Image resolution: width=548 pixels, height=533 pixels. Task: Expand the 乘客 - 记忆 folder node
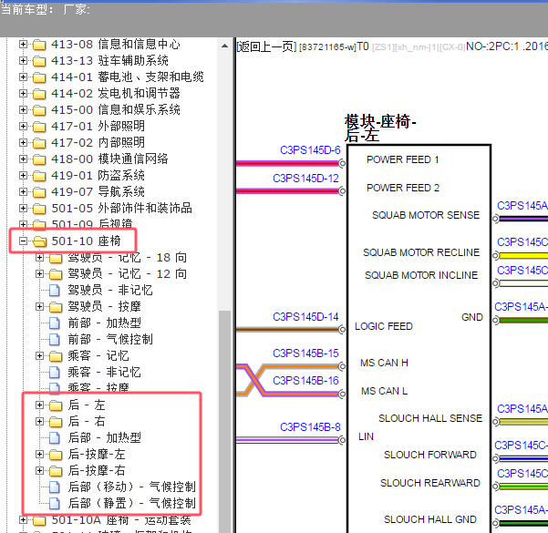pyautogui.click(x=39, y=355)
